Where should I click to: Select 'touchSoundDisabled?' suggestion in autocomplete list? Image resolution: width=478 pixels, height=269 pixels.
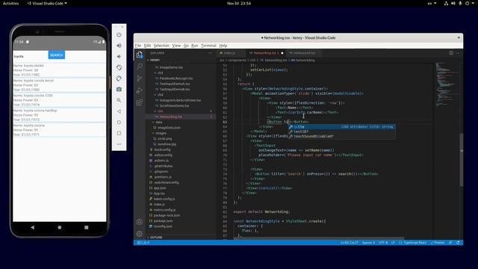pos(341,136)
